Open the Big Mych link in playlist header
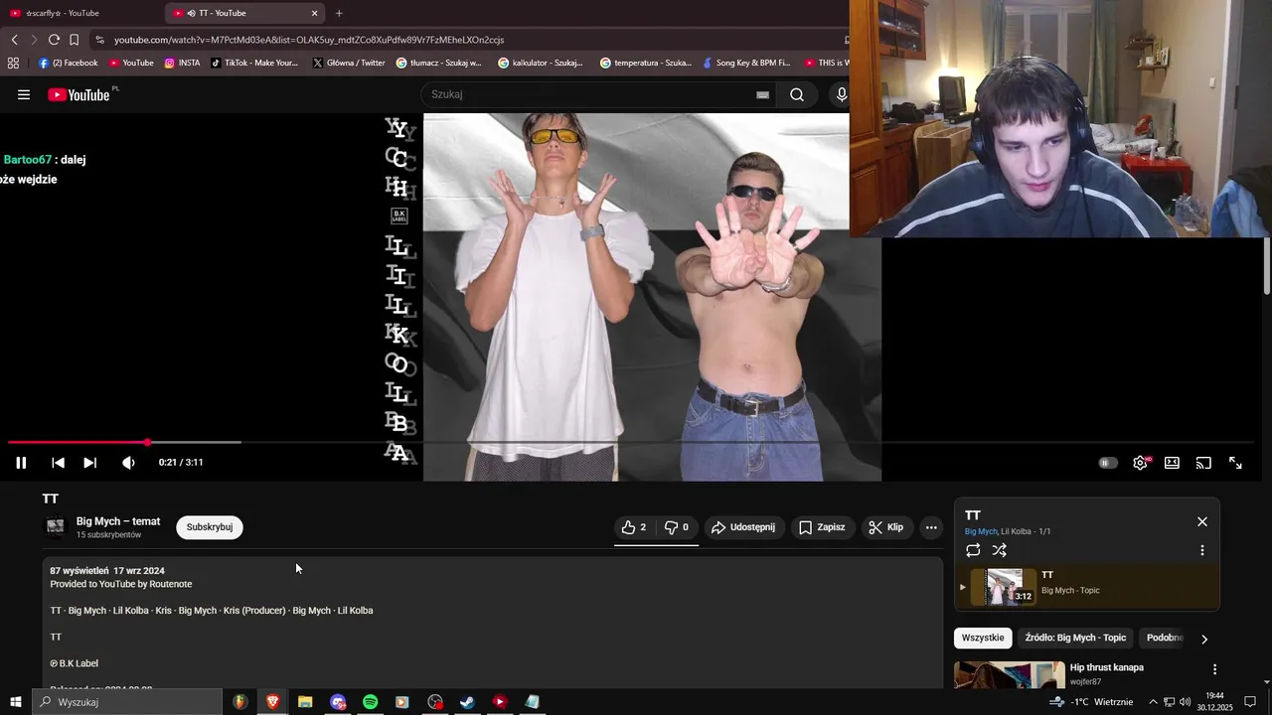 980,531
